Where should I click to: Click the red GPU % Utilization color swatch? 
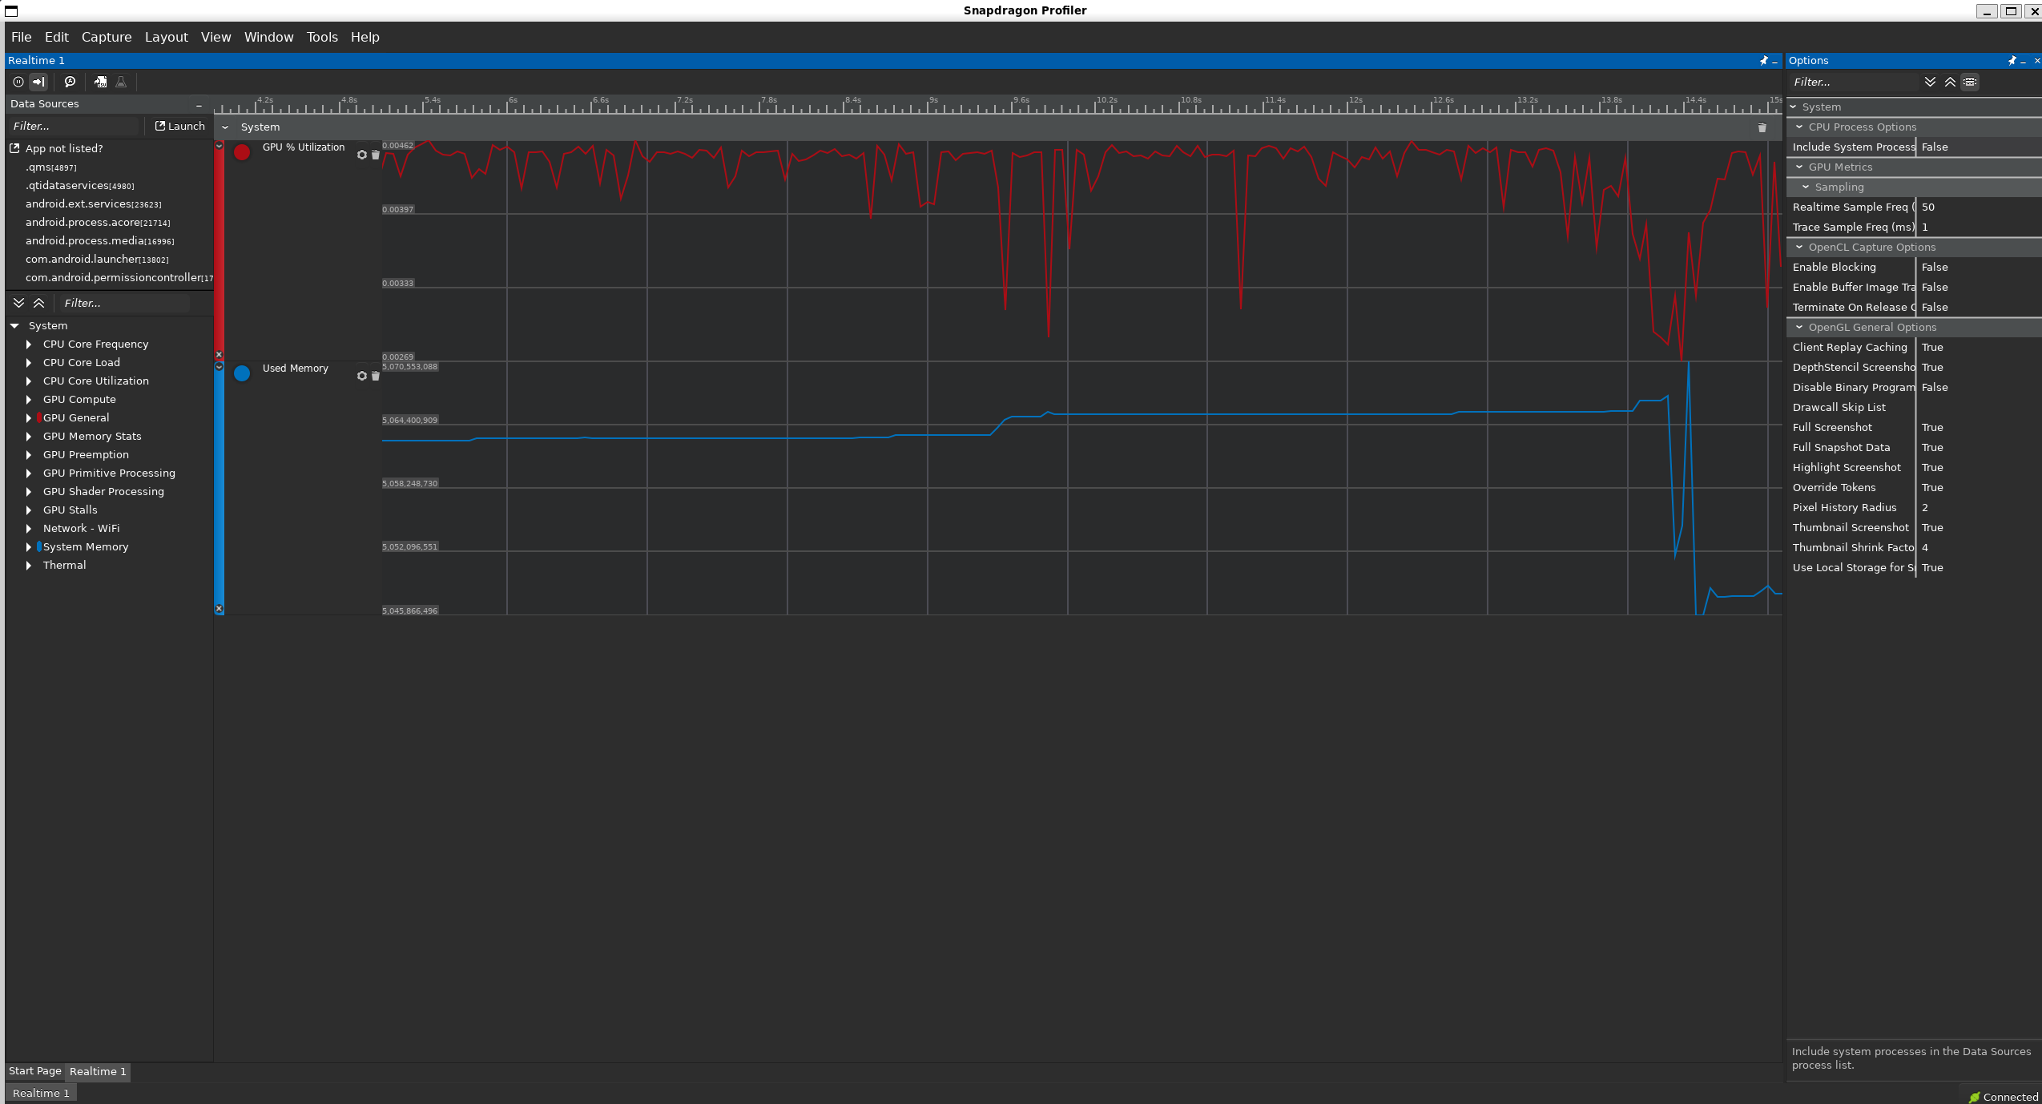click(242, 152)
